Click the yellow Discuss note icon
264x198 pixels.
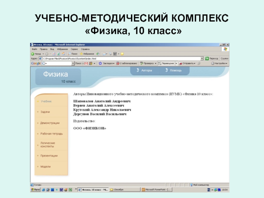[x=122, y=54]
